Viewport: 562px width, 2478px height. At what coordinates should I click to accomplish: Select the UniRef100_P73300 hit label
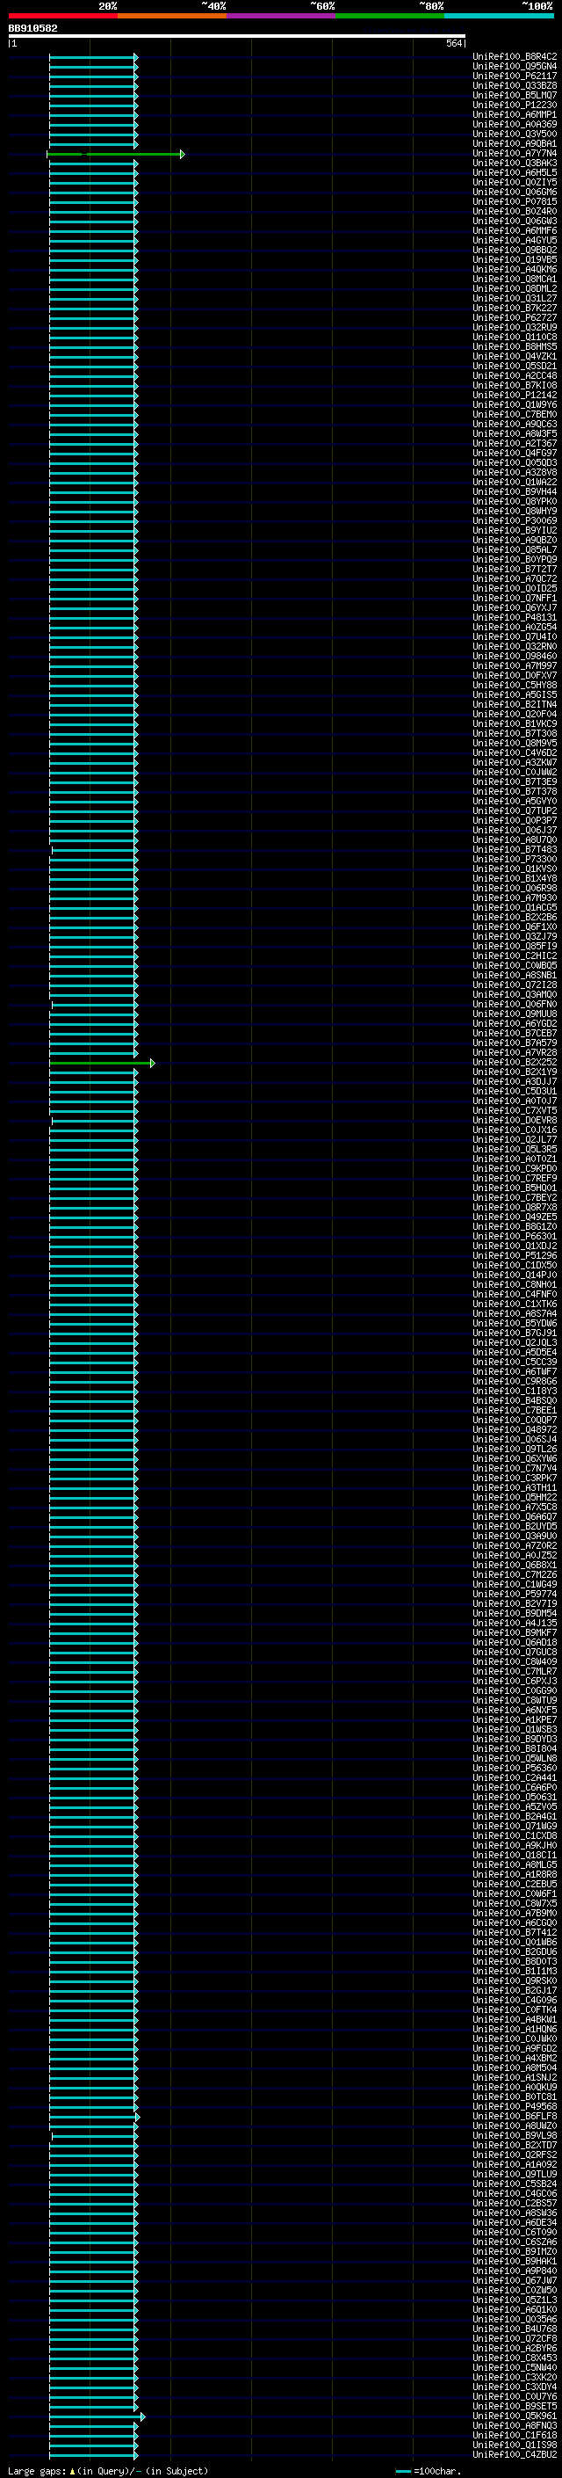coord(514,859)
